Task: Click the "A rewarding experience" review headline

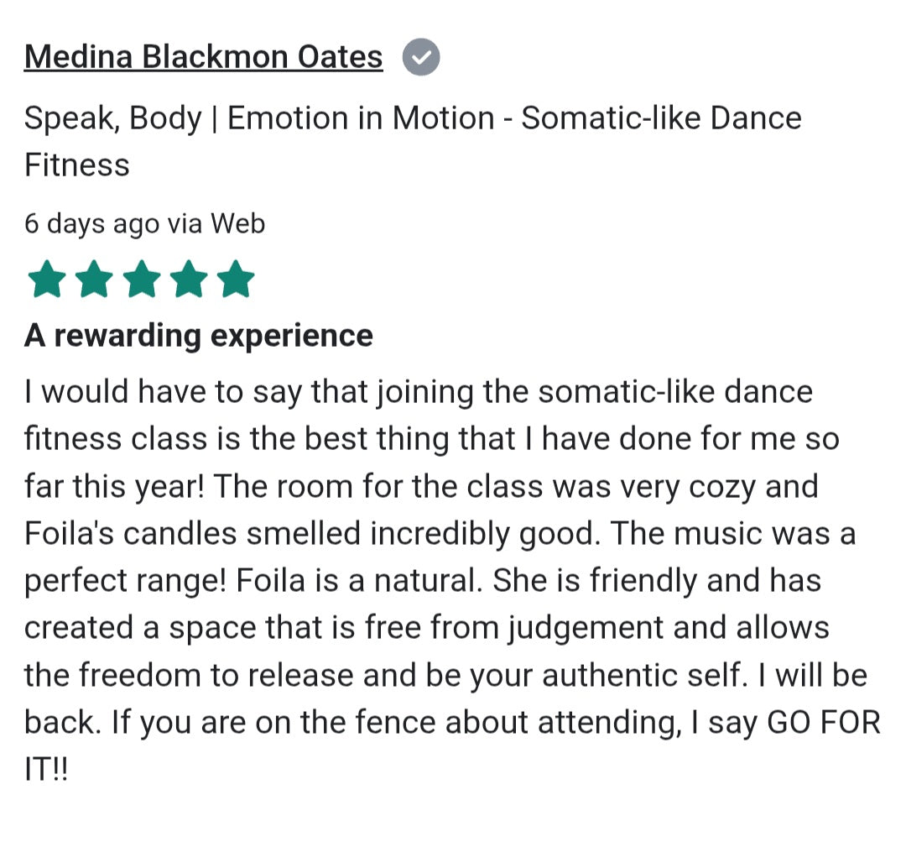Action: [198, 336]
